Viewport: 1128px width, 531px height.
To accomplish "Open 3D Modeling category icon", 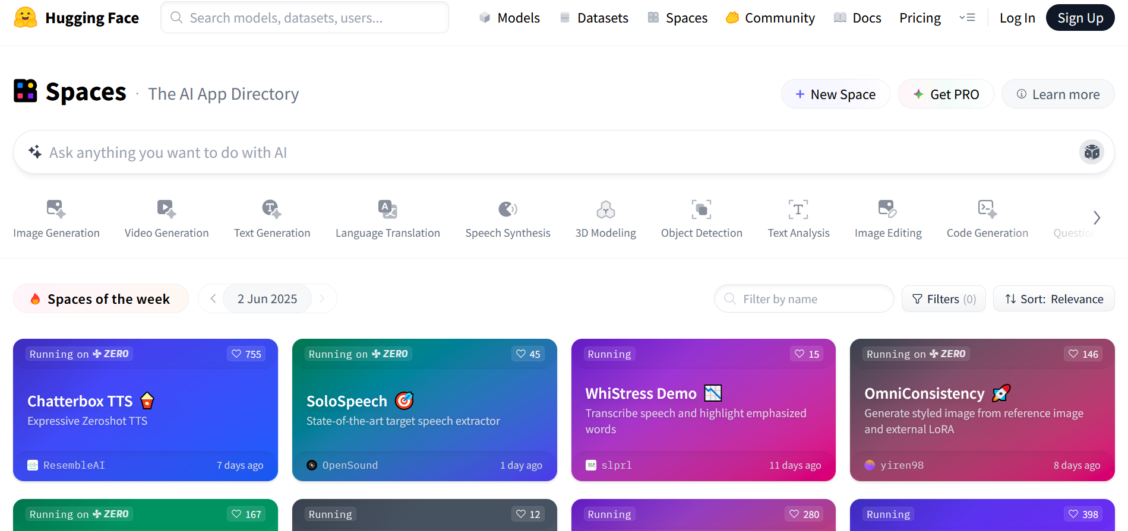I will click(x=605, y=209).
